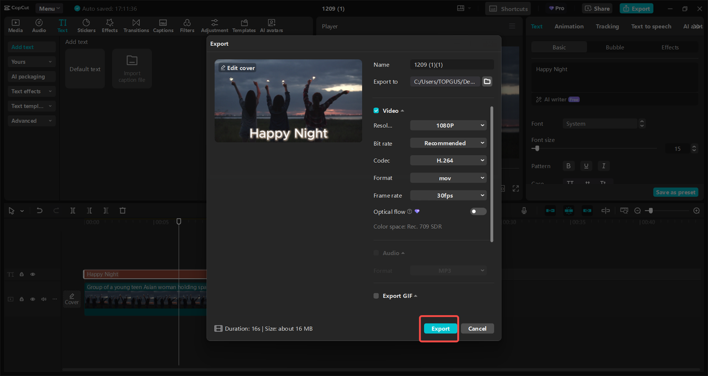The height and width of the screenshot is (376, 708).
Task: Click the Export dialog vertical scrollbar
Action: 492,174
